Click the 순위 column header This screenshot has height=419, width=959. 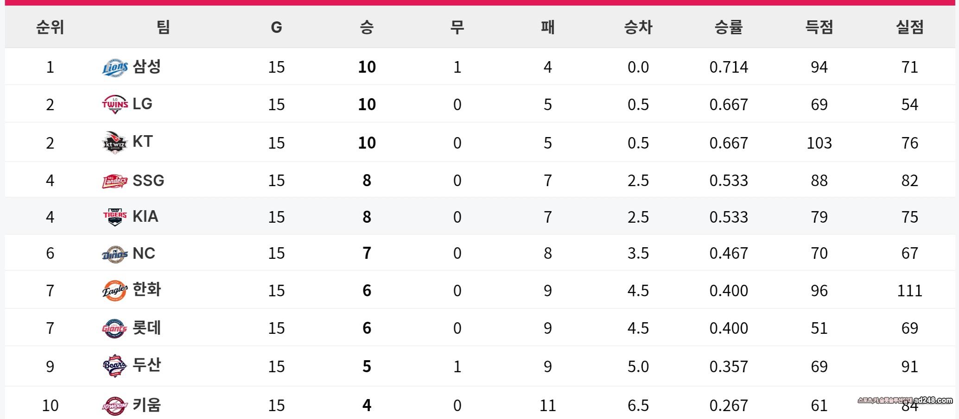(x=50, y=27)
